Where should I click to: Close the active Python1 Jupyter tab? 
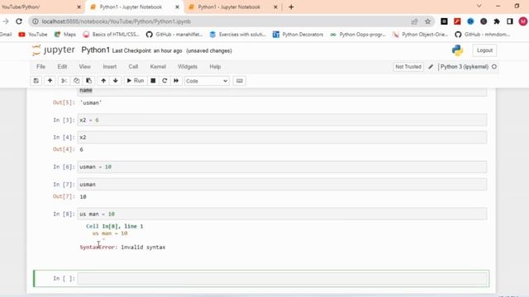click(177, 7)
